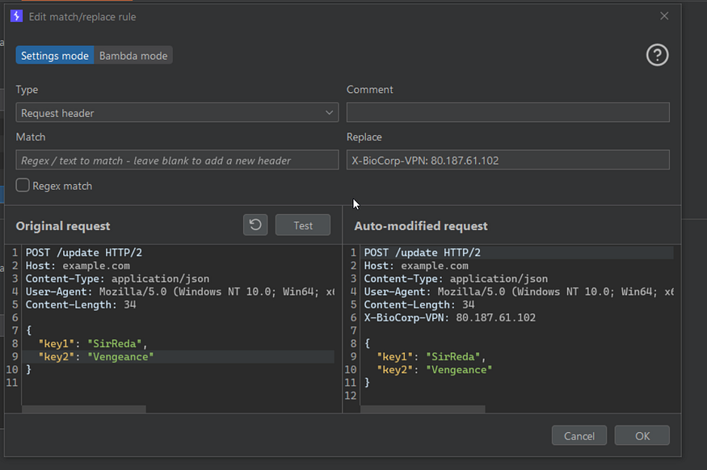Click the X-BioCorp-VPN header line in Auto-modified request
This screenshot has width=707, height=470.
pos(449,317)
